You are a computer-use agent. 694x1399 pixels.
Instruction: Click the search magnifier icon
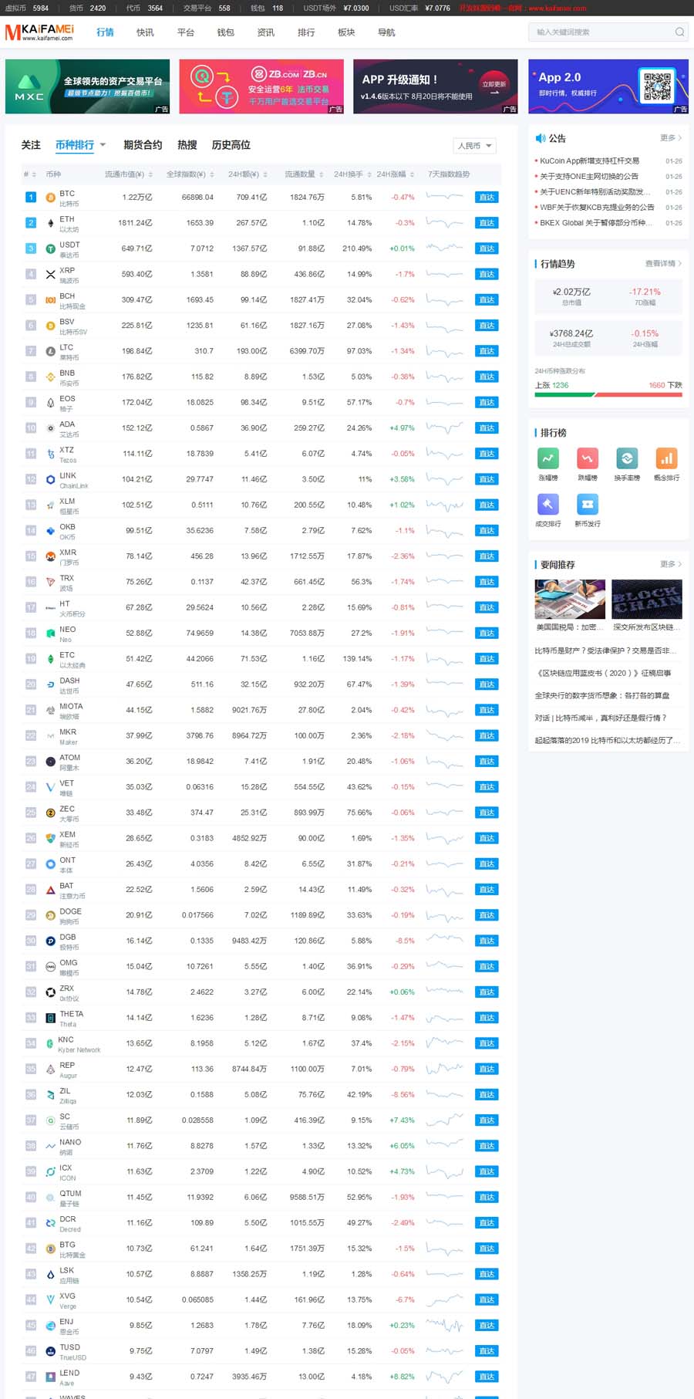pos(679,32)
